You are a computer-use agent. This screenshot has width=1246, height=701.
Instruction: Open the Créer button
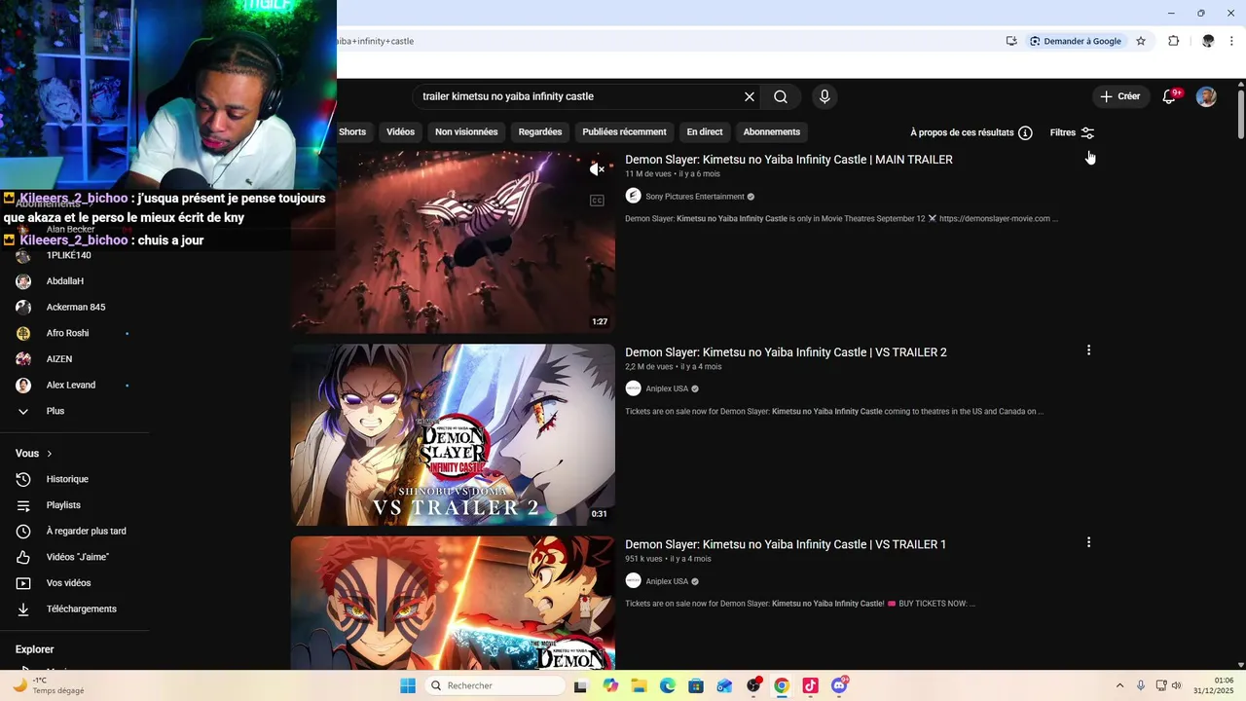coord(1120,96)
